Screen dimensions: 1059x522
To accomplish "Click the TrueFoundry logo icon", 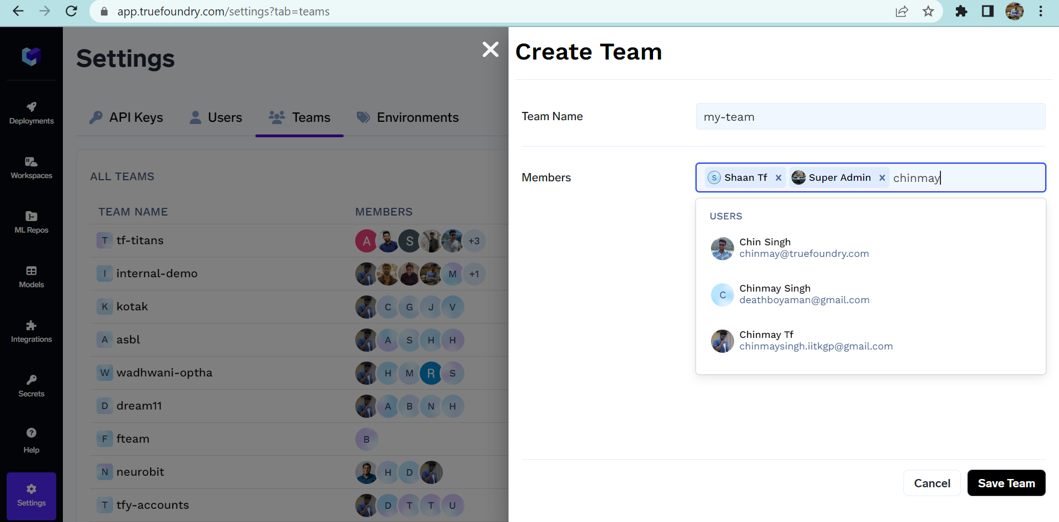I will click(31, 56).
